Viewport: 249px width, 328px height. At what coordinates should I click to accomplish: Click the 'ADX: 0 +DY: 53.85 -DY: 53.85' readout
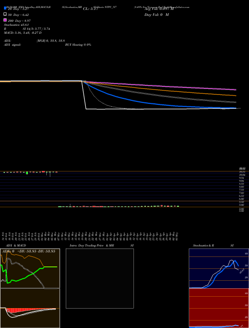click(x=28, y=251)
